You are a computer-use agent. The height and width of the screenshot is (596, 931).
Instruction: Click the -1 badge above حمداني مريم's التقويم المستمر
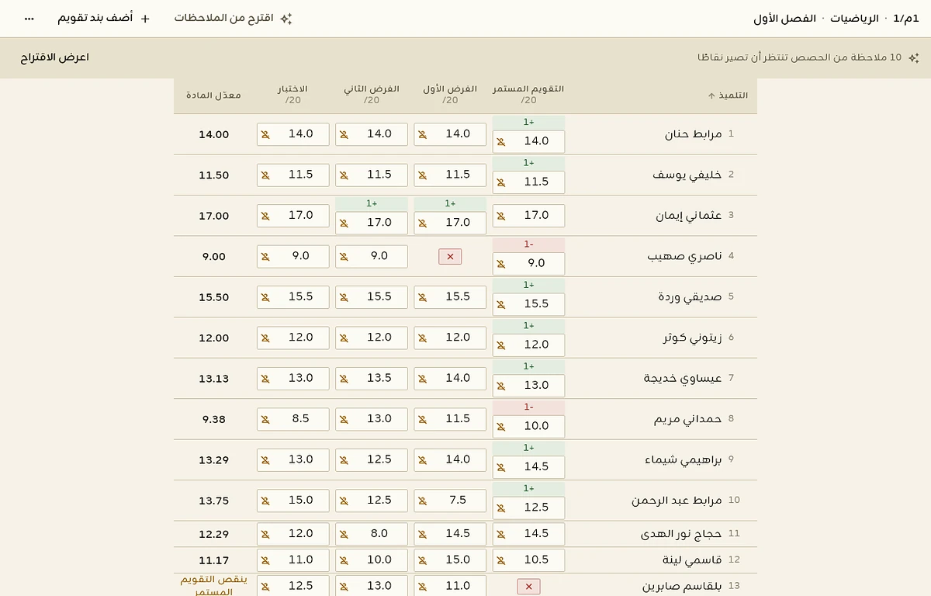pyautogui.click(x=528, y=407)
